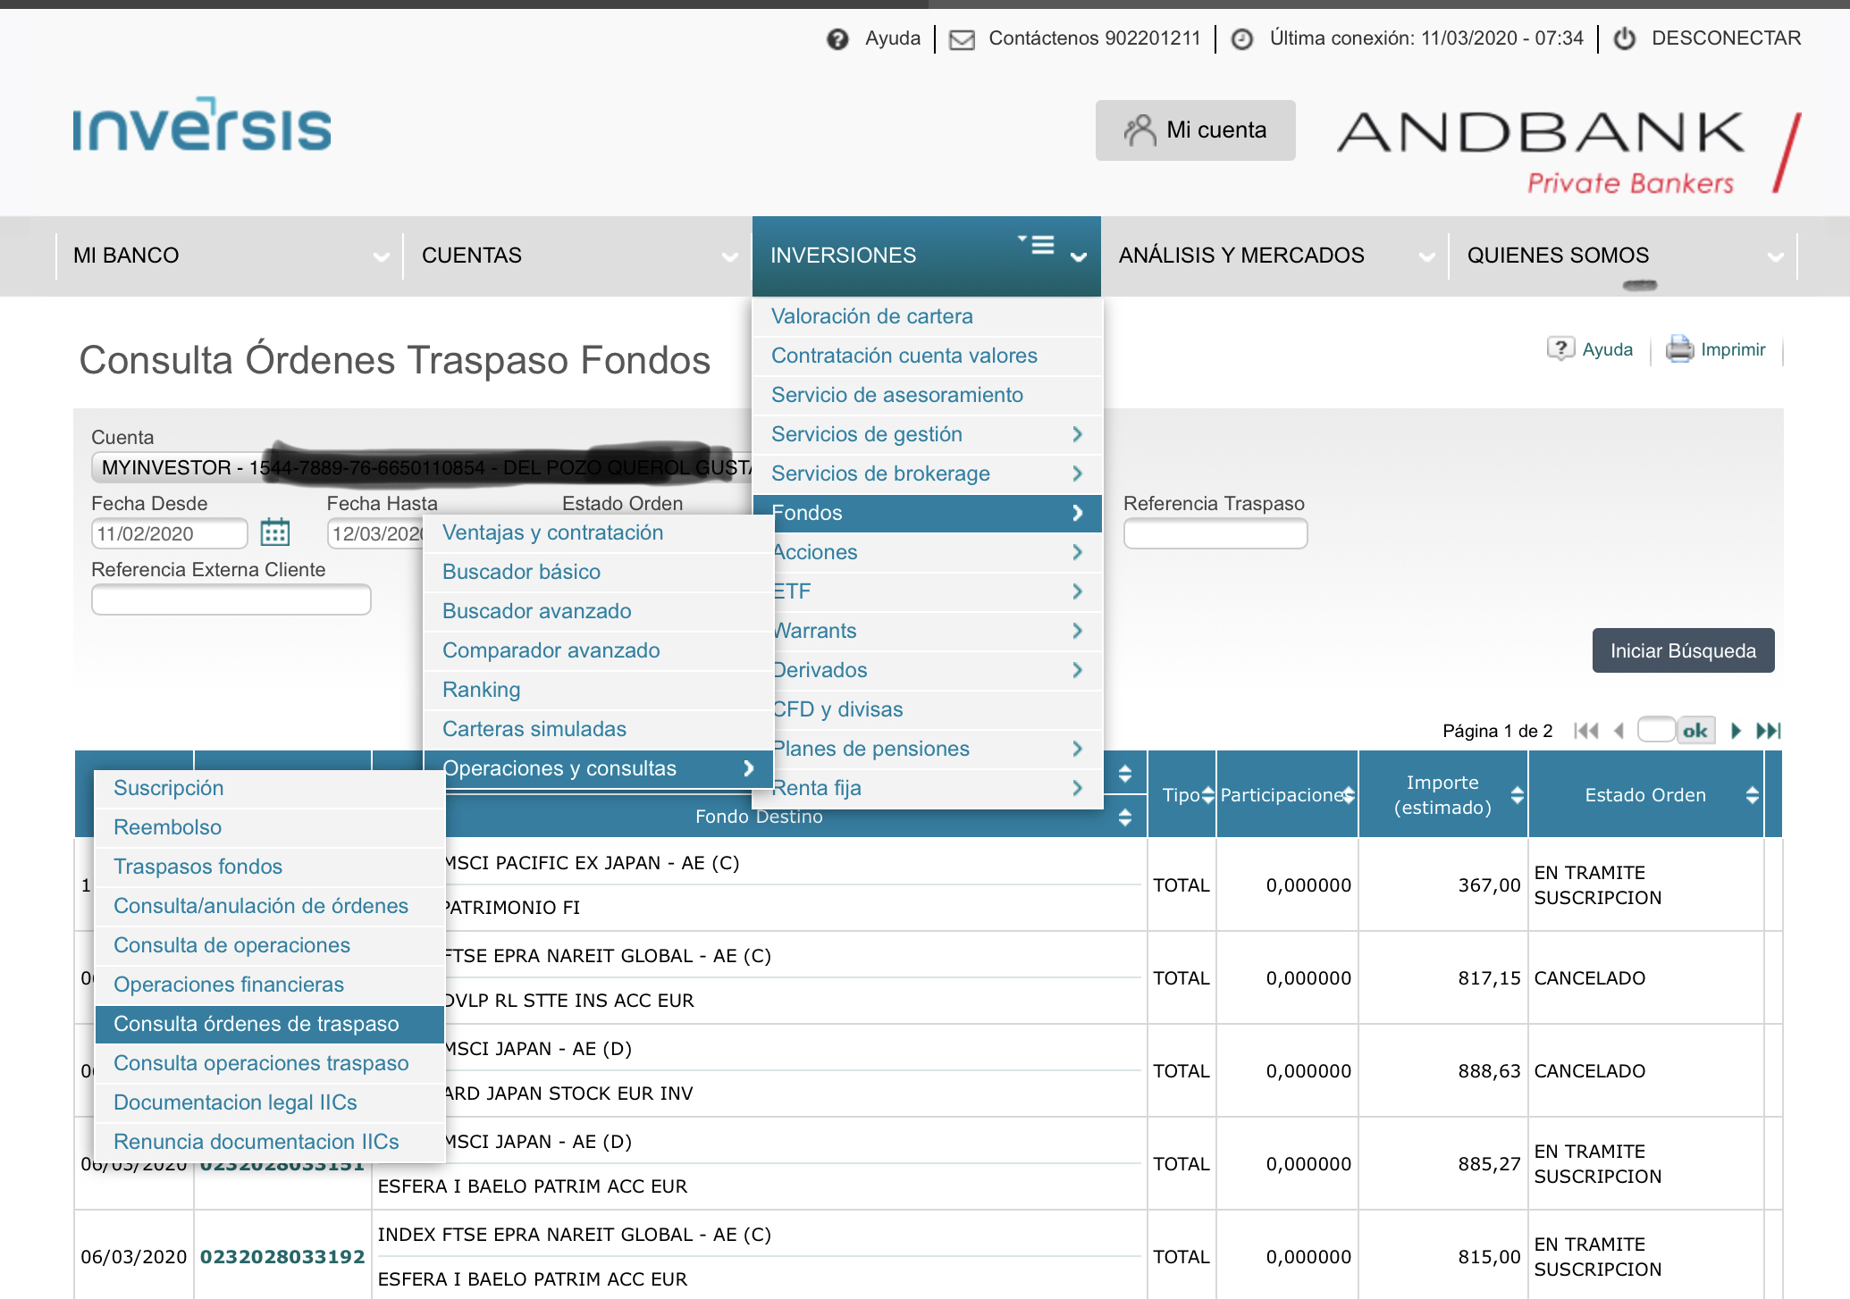Click the Inversiones menu list icon
The width and height of the screenshot is (1850, 1299).
point(1037,245)
